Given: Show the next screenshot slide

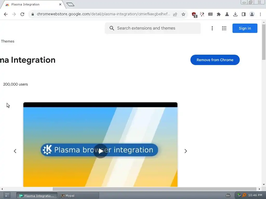Looking at the screenshot, I should point(185,151).
